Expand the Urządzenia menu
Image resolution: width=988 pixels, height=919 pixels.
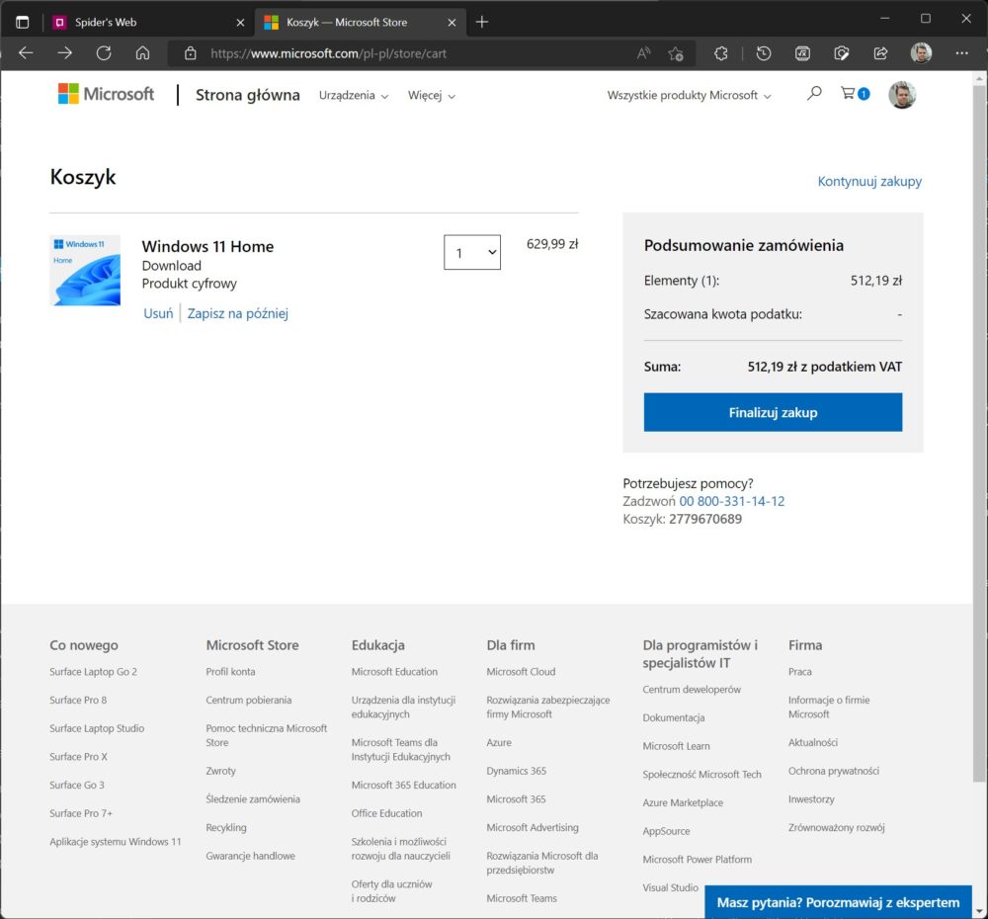[x=354, y=95]
